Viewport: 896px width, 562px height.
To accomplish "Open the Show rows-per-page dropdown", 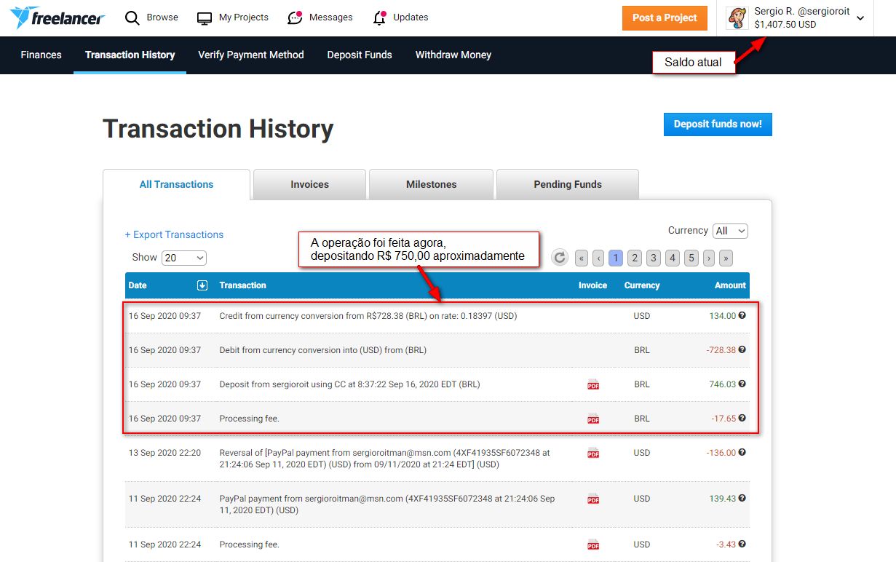I will pyautogui.click(x=184, y=258).
